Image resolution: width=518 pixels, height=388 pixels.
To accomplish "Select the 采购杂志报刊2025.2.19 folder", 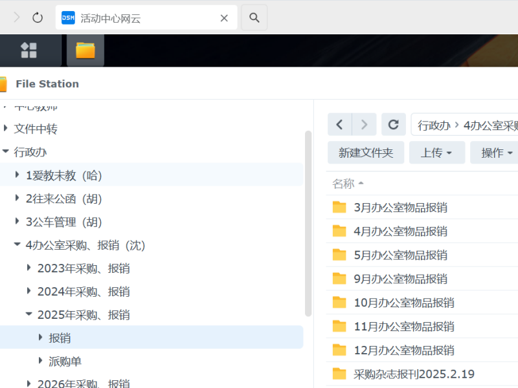I will [x=414, y=374].
